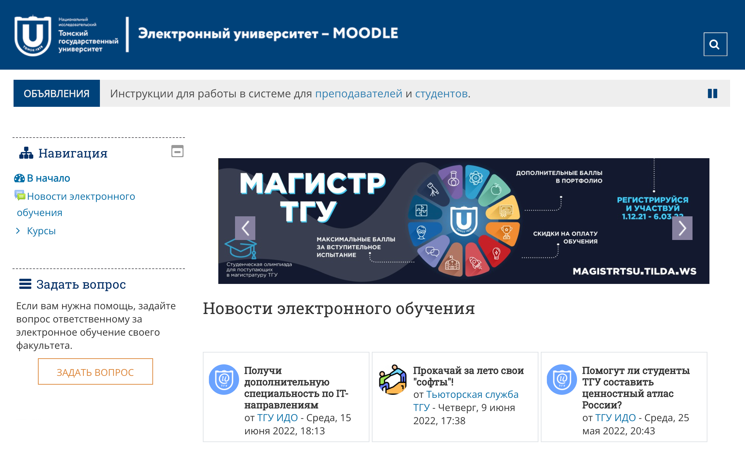The height and width of the screenshot is (459, 745).
Task: Open news 'Получи дополнительную специальность по IT-направлениям'
Action: [296, 388]
